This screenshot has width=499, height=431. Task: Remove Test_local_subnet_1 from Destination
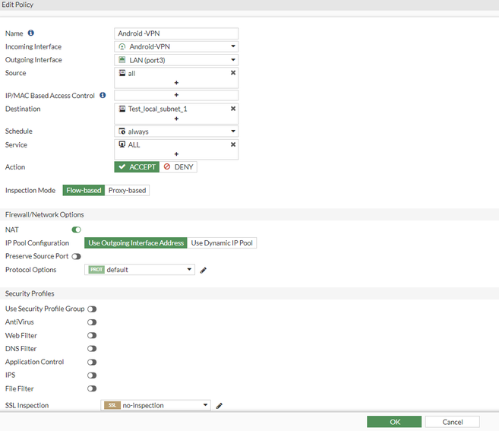tap(233, 109)
